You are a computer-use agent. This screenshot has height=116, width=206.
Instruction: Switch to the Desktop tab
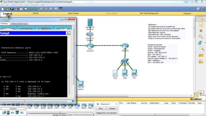[4, 24]
